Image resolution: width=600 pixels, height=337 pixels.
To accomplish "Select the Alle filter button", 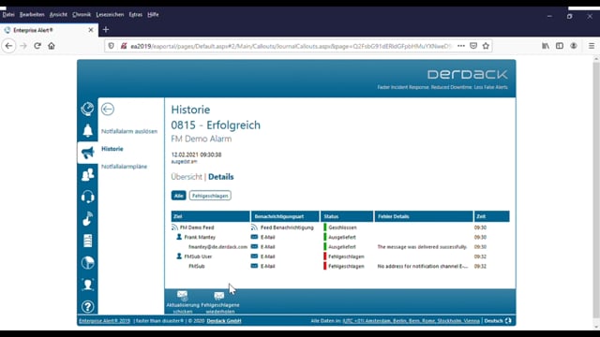I will pyautogui.click(x=178, y=196).
